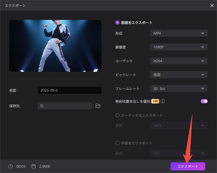Open the 30 fps frame rate dropdown
The width and height of the screenshot is (217, 173).
point(179,88)
